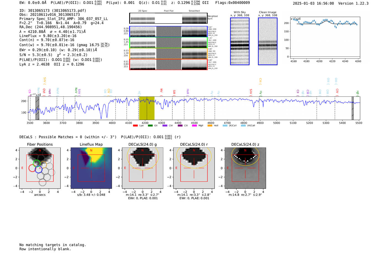Open the DECaLS(24.0) r image
This screenshot has height=264, width=388.
click(x=194, y=168)
